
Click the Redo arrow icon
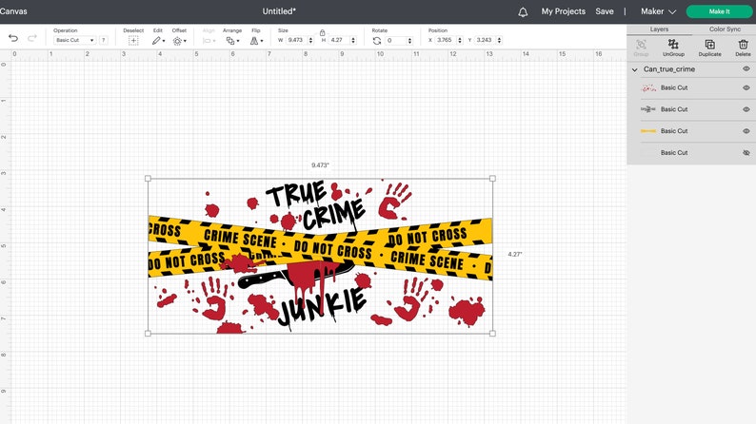point(32,38)
